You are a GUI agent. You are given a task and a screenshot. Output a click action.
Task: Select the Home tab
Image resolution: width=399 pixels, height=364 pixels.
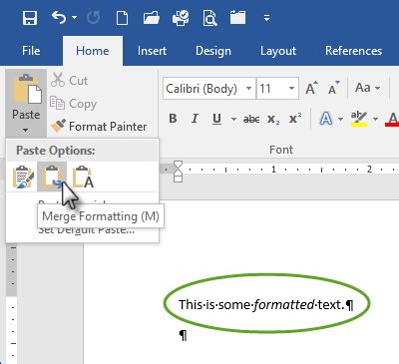coord(93,51)
